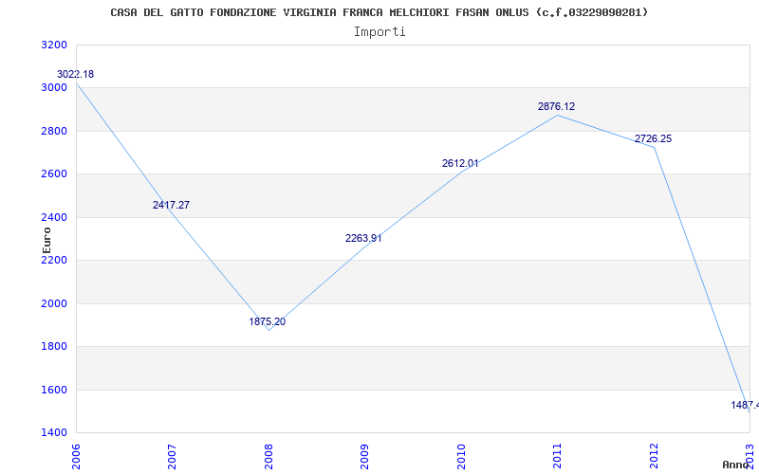
Task: Select year 2009 on the x-axis
Action: 364,456
